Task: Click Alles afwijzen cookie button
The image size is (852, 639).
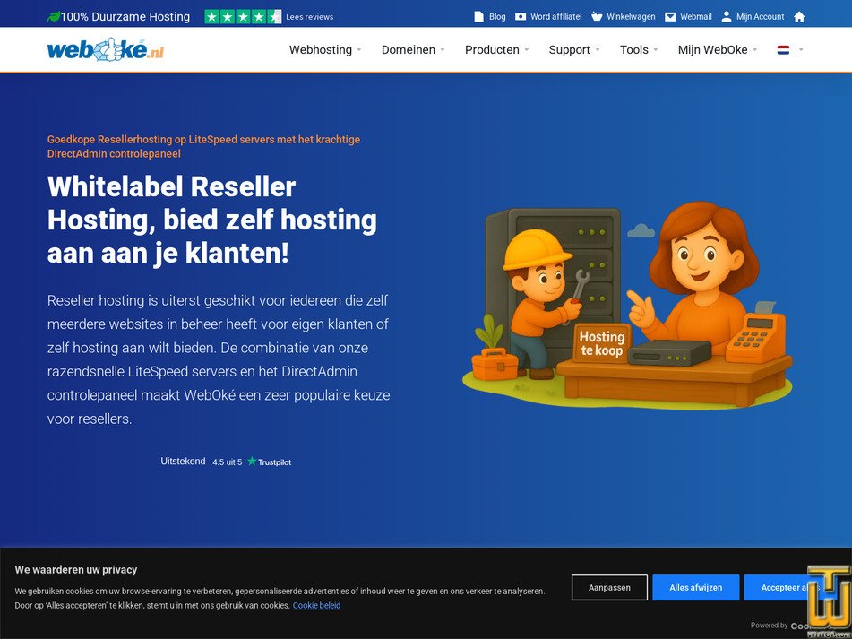Action: 695,587
